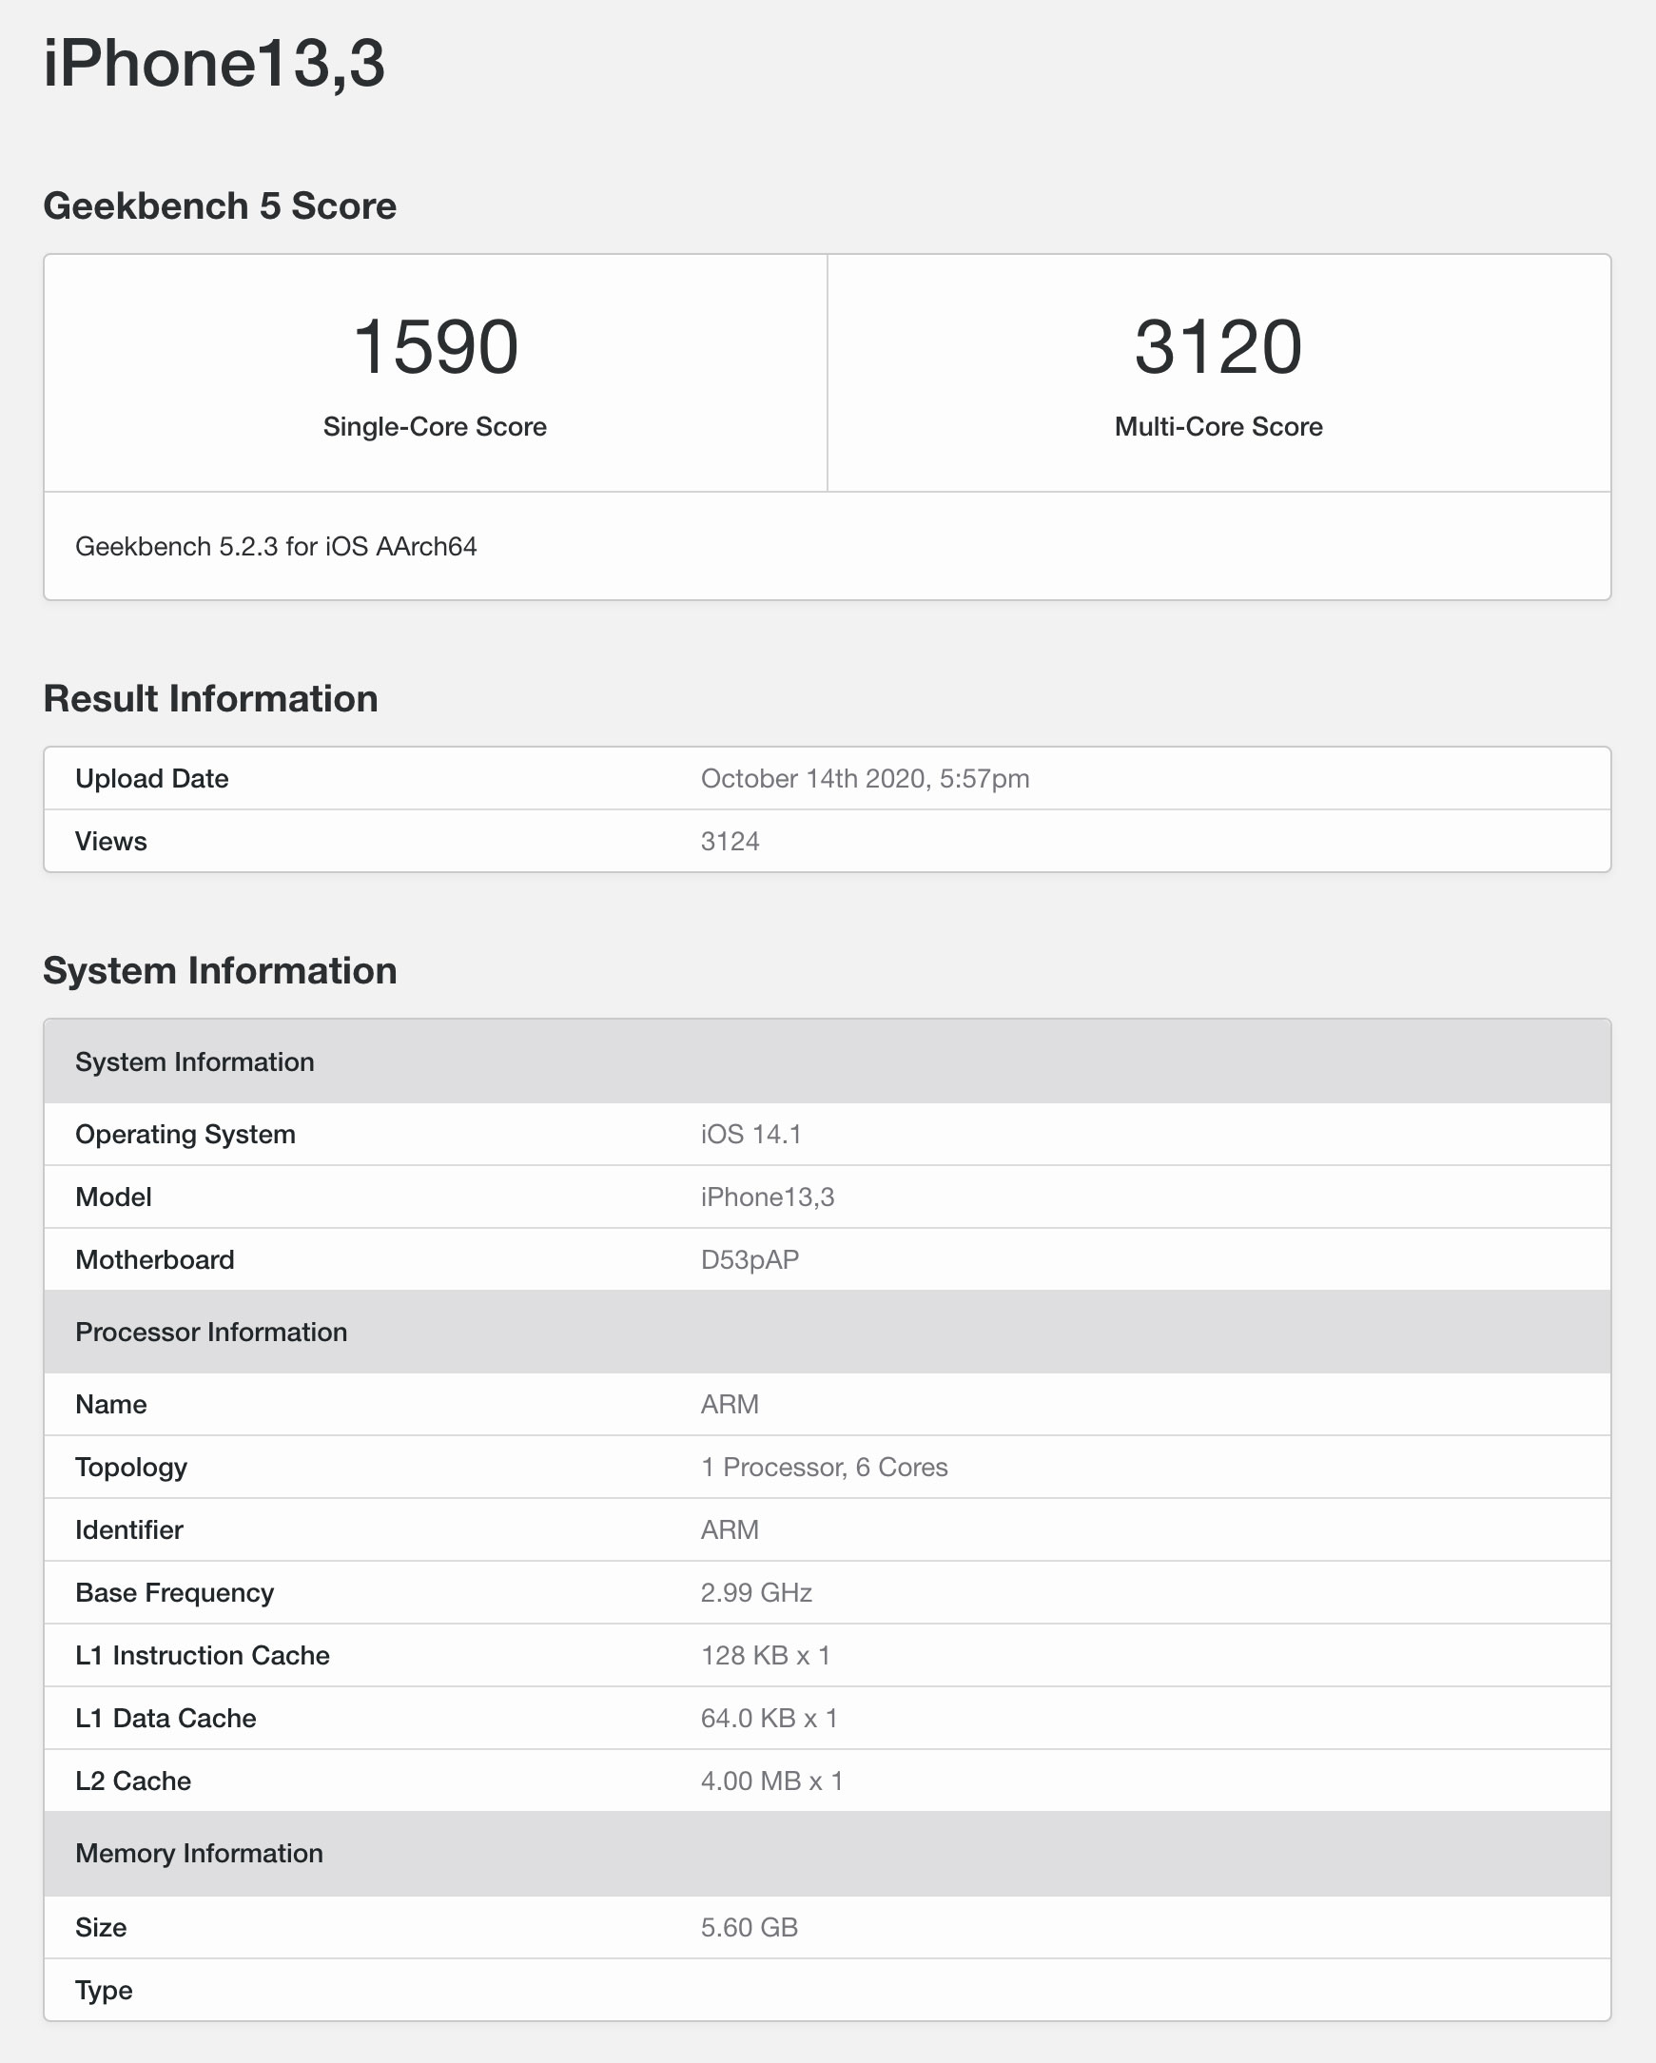Select the 1590 single-core score value
This screenshot has height=2063, width=1656.
436,346
